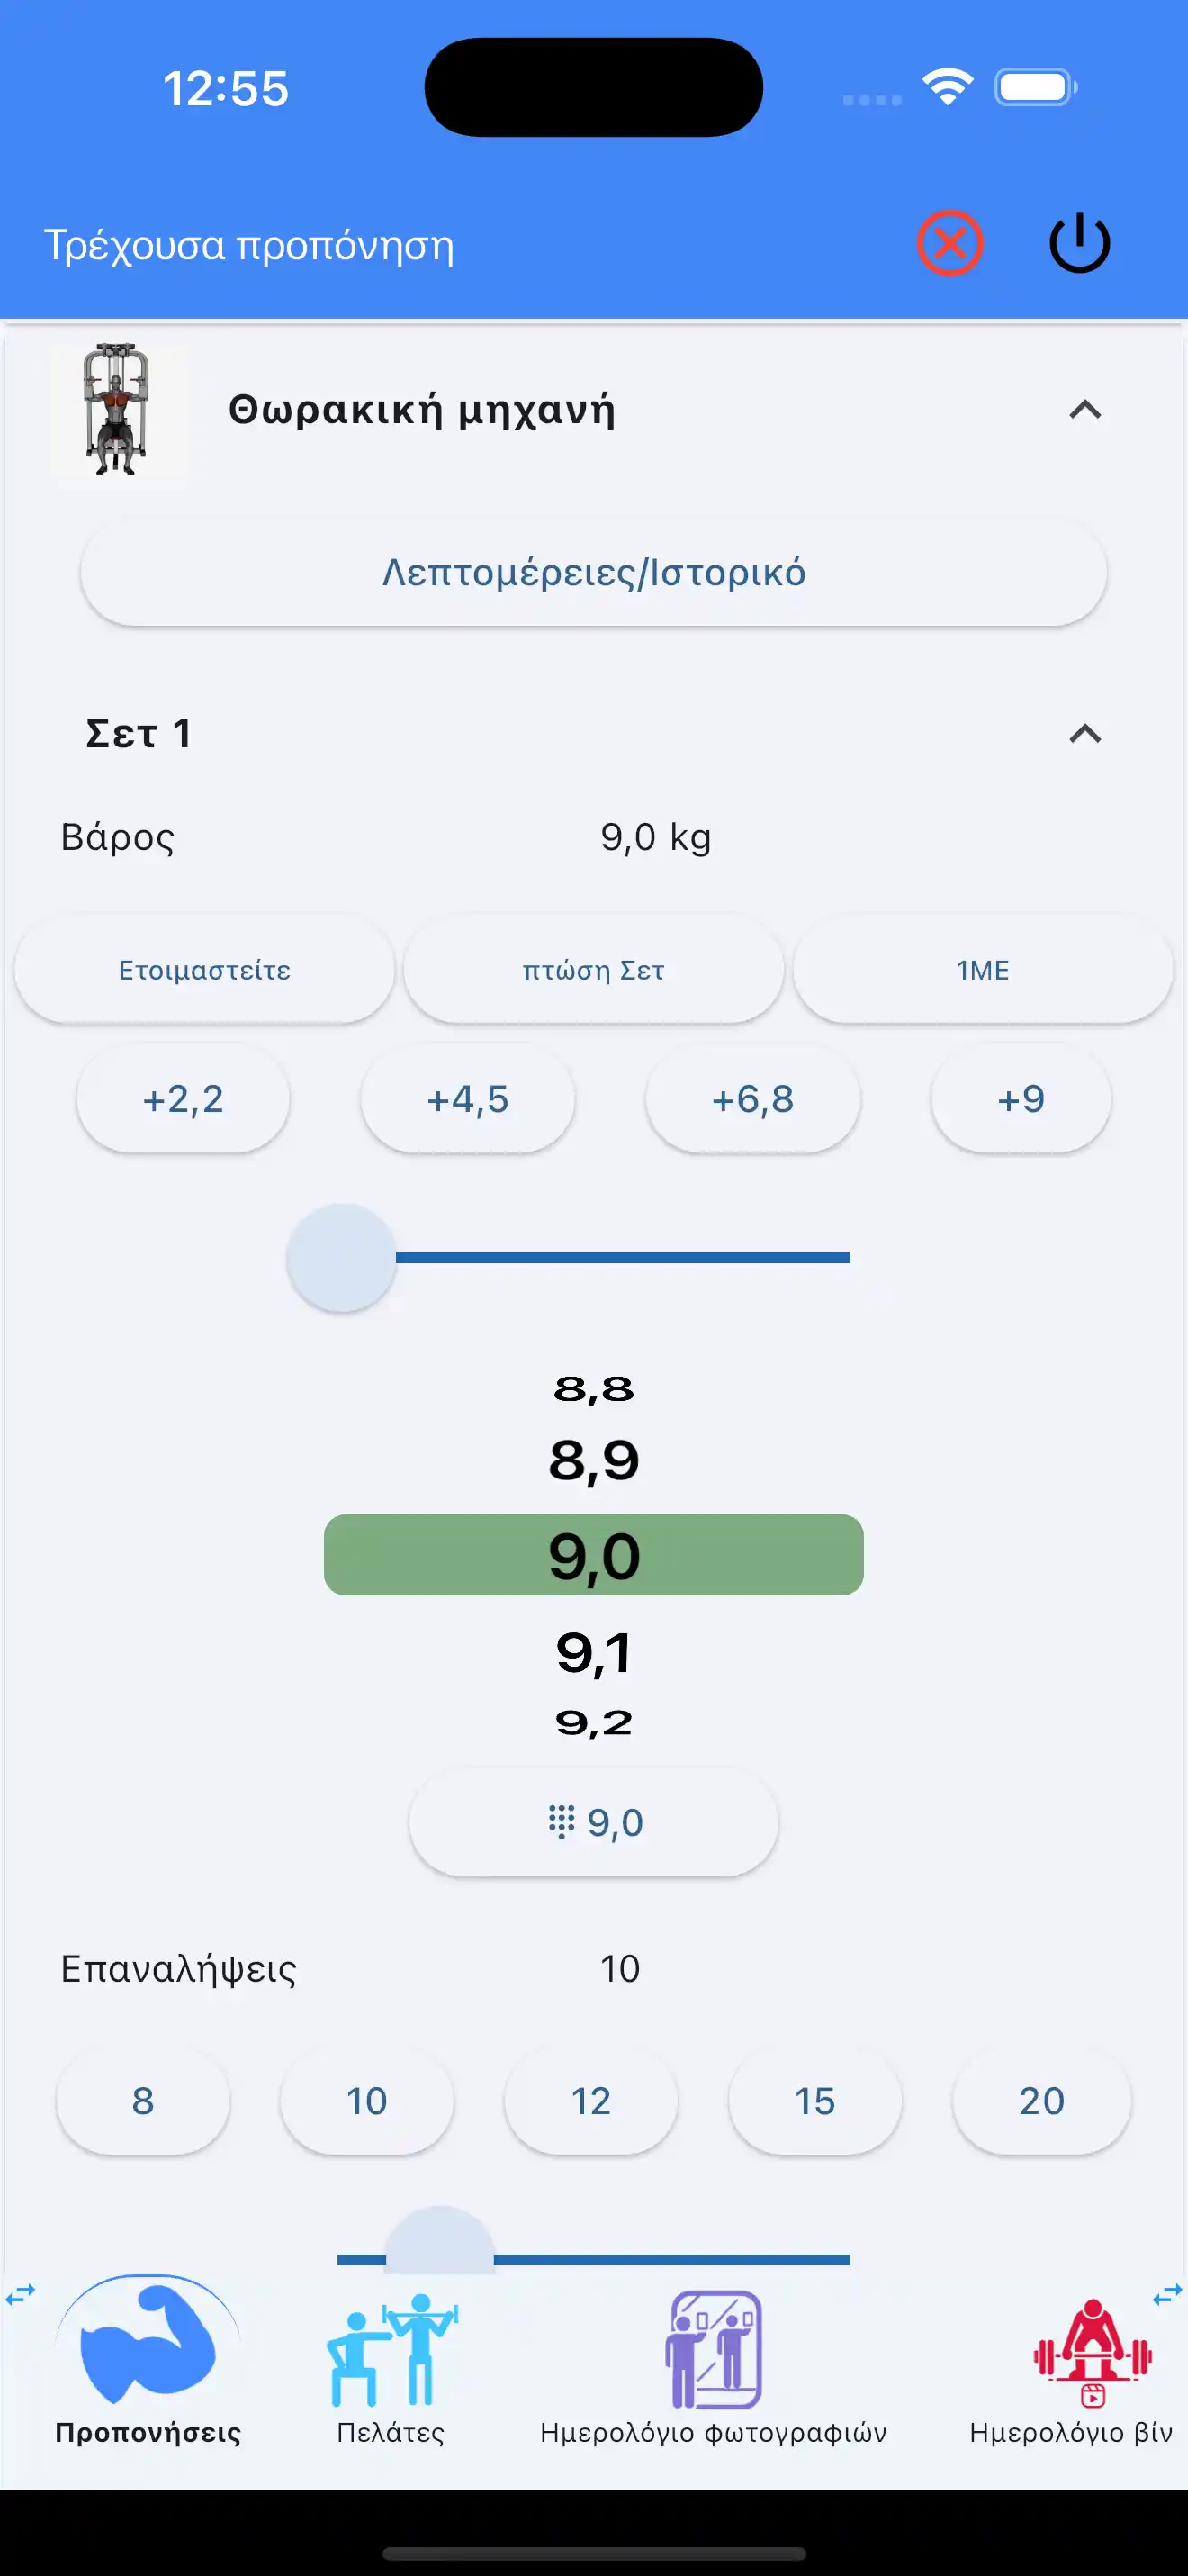This screenshot has height=2576, width=1188.
Task: Select the πτώση Σετ option
Action: coord(593,970)
